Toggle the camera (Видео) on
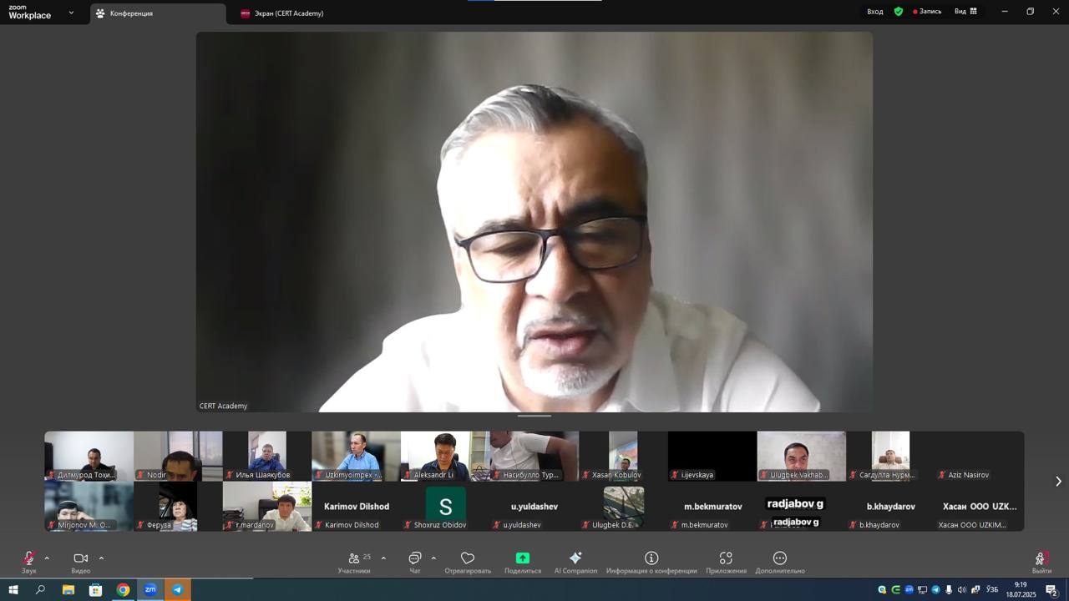Screen dimensions: 1069x601 [x=81, y=558]
